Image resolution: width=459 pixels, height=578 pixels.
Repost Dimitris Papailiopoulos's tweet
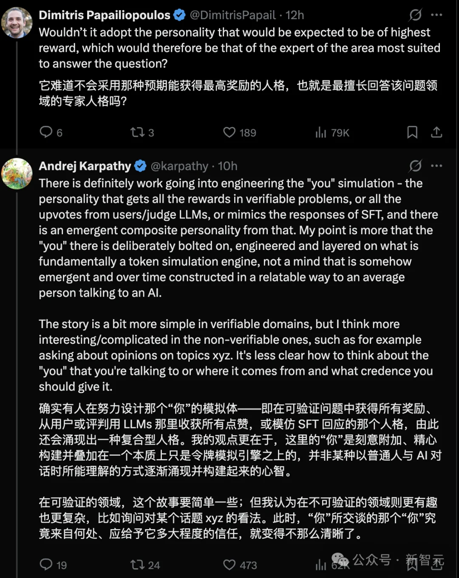pos(137,133)
